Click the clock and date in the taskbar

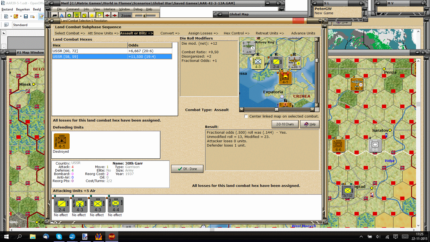(x=420, y=237)
